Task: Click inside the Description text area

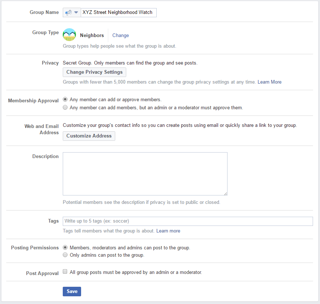Action: pyautogui.click(x=145, y=174)
